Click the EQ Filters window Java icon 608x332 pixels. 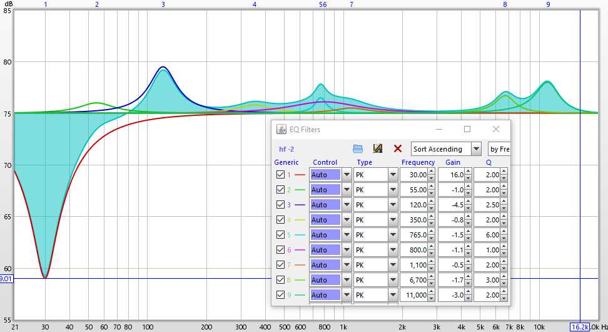(281, 130)
